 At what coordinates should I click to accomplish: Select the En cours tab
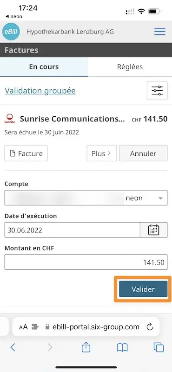point(44,66)
